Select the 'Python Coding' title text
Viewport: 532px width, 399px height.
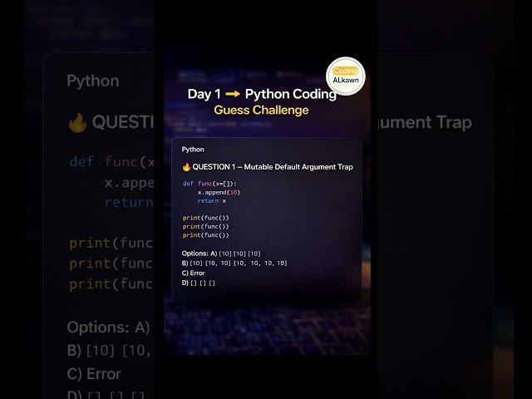[x=290, y=94]
